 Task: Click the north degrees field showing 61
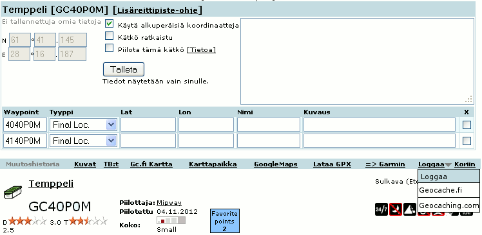point(19,40)
